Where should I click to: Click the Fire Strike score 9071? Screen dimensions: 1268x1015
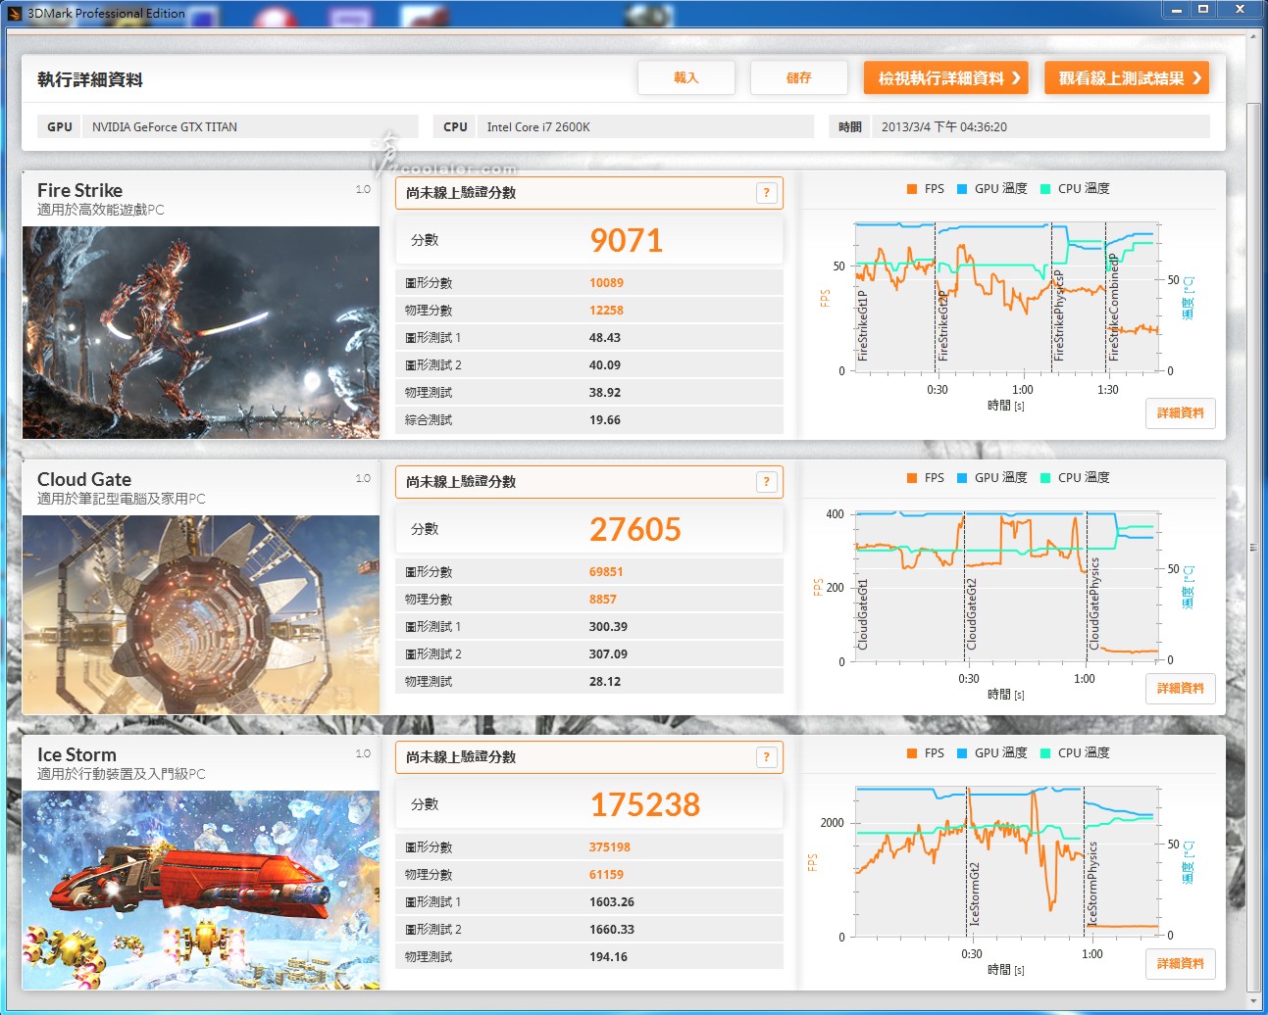tap(627, 240)
